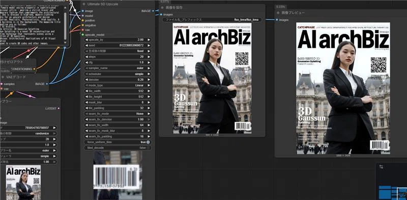The width and height of the screenshot is (407, 200).
Task: Open the saved magazine cover image in 画像を保存
Action: tap(212, 78)
